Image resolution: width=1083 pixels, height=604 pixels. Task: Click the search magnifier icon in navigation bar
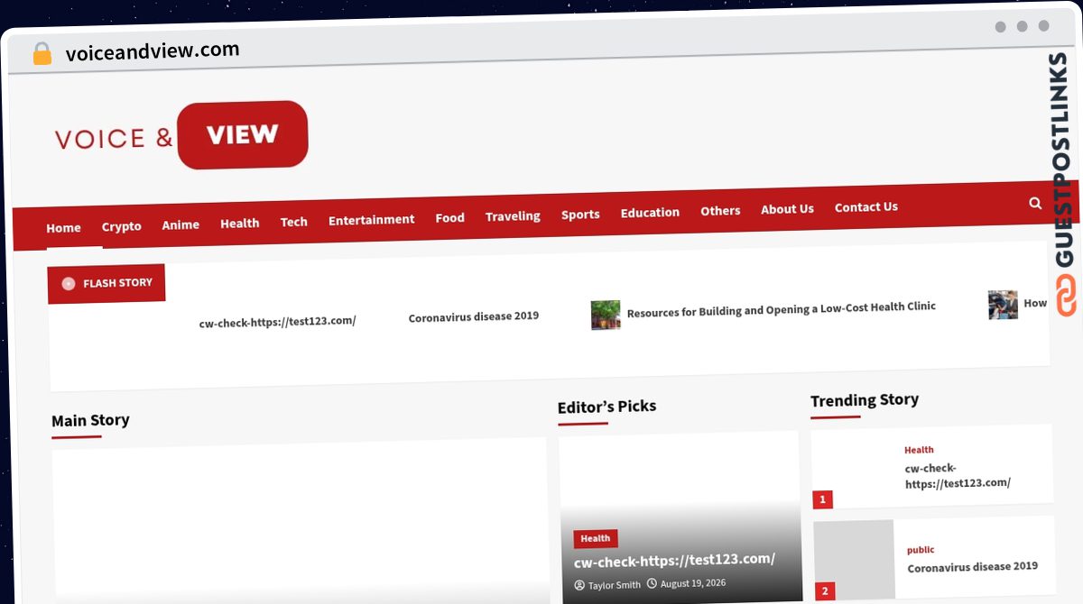click(1035, 203)
